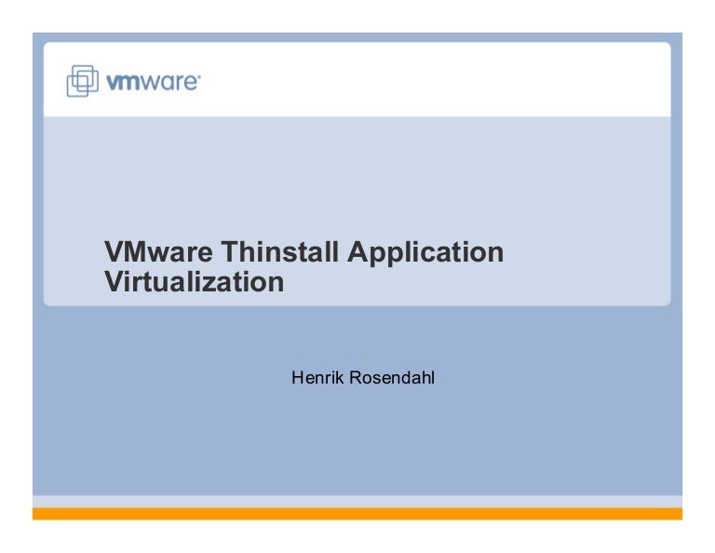
Task: Select the title 'VMware Thinstall Application Virtualization'
Action: pos(304,266)
